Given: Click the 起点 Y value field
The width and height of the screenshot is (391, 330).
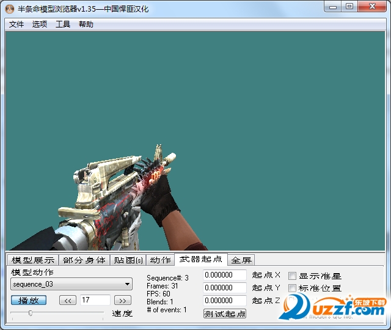Looking at the screenshot, I should pos(225,288).
